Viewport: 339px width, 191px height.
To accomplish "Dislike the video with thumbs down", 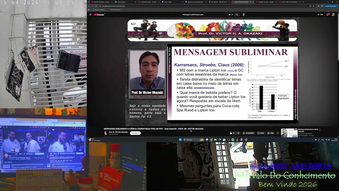I will [x=238, y=133].
